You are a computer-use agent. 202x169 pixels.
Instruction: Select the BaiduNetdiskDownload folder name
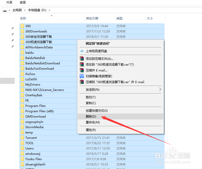coord(43,63)
